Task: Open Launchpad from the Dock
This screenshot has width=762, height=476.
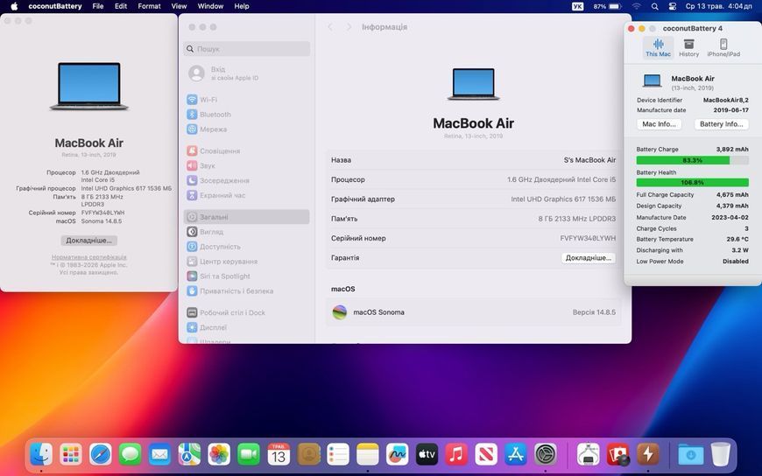Action: coord(71,455)
